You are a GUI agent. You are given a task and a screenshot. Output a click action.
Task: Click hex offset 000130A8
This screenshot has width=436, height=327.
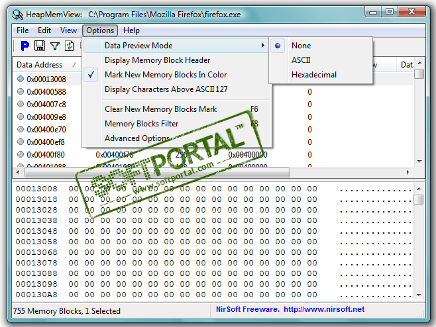[36, 295]
